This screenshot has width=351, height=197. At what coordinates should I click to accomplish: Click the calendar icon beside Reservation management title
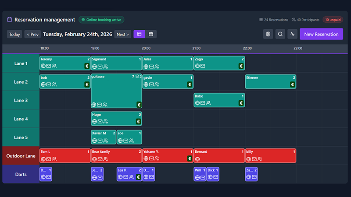coord(10,20)
